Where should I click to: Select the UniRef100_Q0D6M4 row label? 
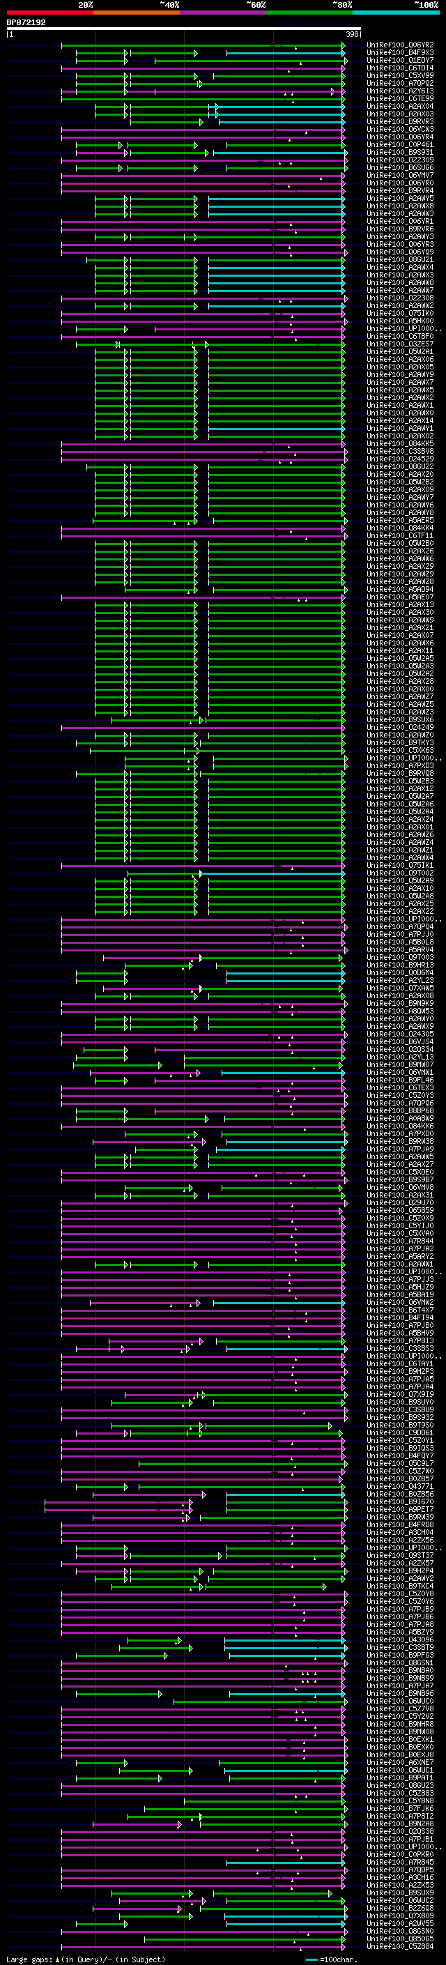point(400,972)
